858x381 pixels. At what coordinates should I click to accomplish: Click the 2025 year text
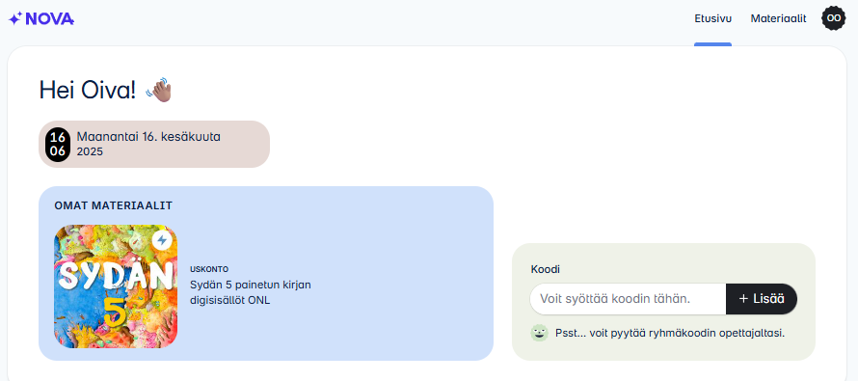tap(90, 151)
